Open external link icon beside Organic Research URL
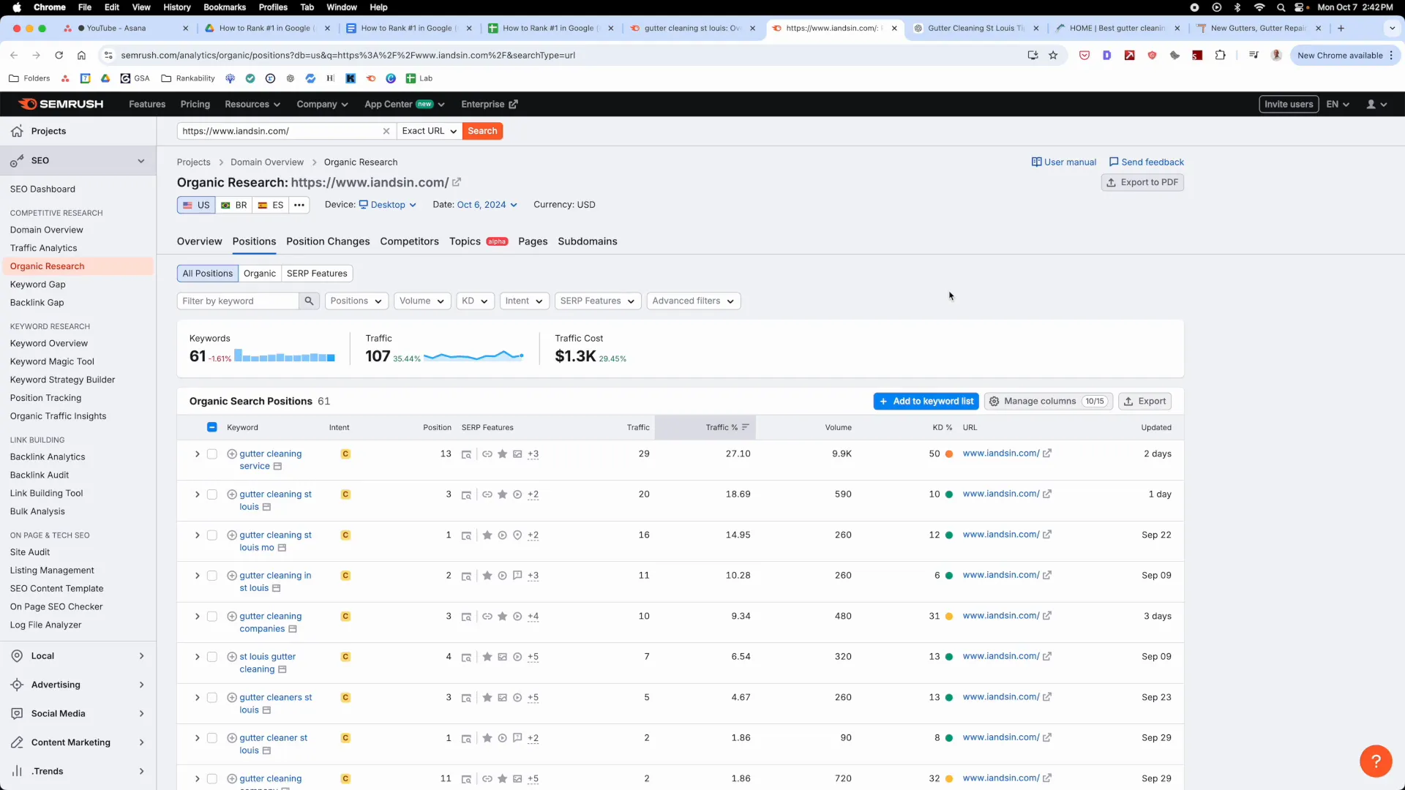The image size is (1405, 790). pos(457,182)
